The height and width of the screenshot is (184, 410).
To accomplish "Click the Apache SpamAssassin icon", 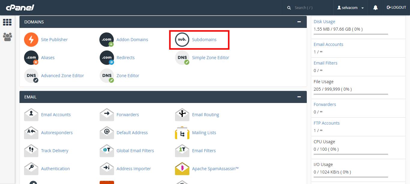I will [x=182, y=169].
